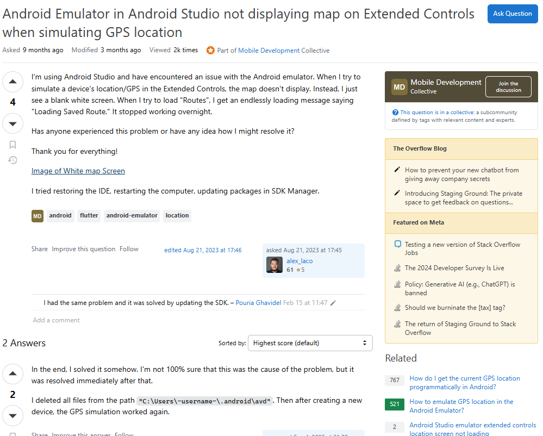The width and height of the screenshot is (543, 436).
Task: Click the 767 score badge in Related
Action: pyautogui.click(x=395, y=380)
